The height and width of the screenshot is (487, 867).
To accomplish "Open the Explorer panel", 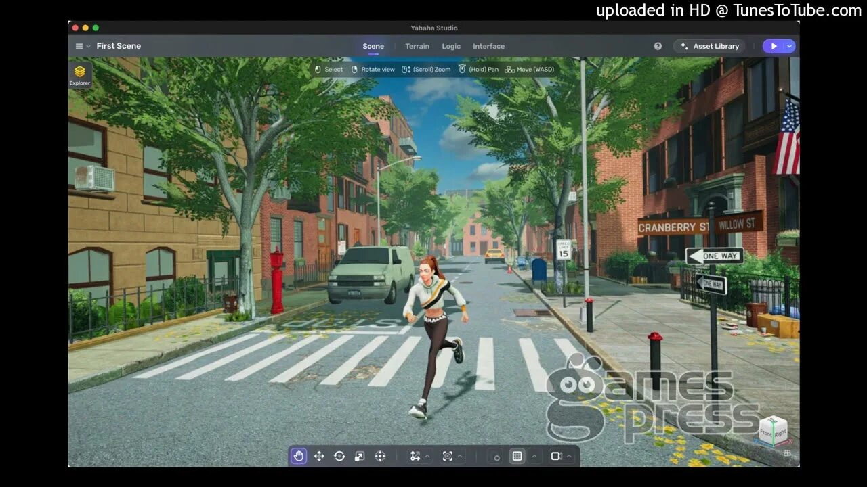I will 80,75.
